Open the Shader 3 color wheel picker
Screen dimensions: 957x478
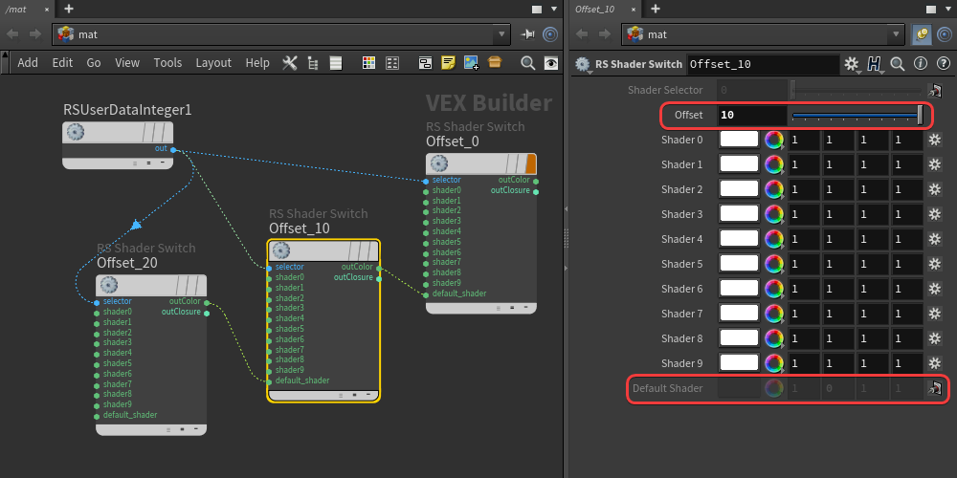click(x=774, y=214)
